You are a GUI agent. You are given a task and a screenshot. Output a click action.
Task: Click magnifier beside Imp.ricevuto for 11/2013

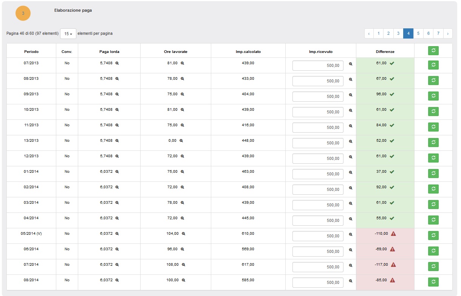point(350,126)
